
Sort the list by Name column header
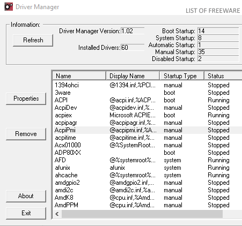click(79, 76)
